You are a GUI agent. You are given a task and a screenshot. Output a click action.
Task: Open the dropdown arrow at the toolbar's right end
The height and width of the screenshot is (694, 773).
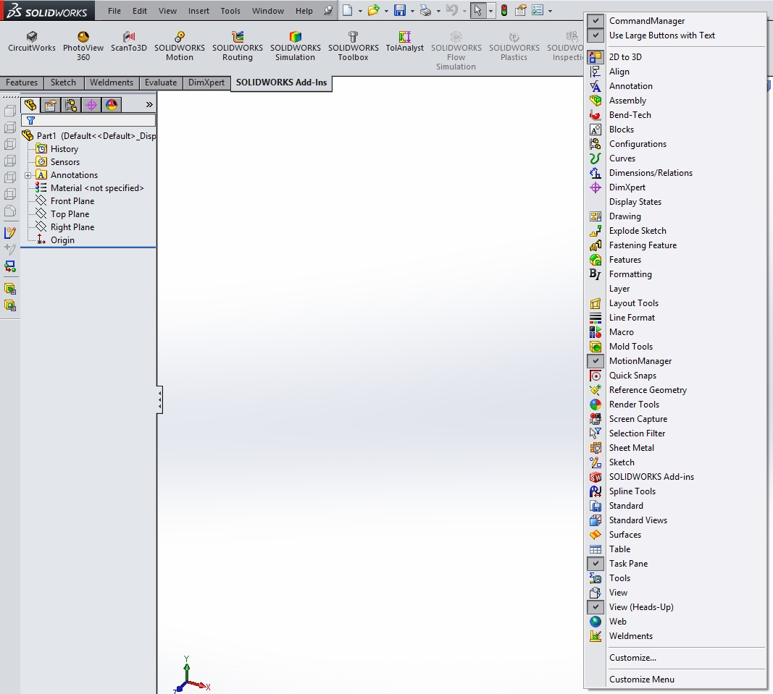[550, 11]
